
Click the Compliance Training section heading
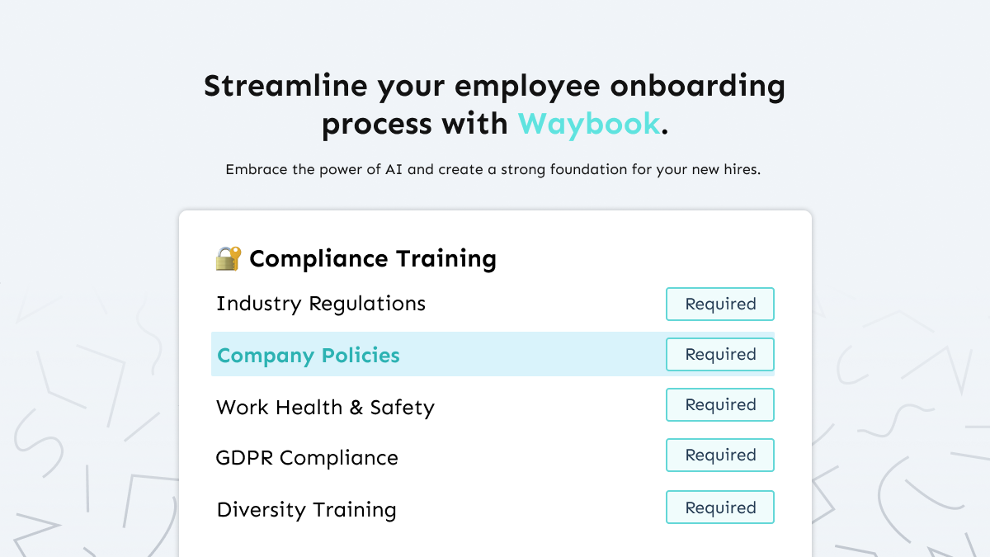[373, 258]
